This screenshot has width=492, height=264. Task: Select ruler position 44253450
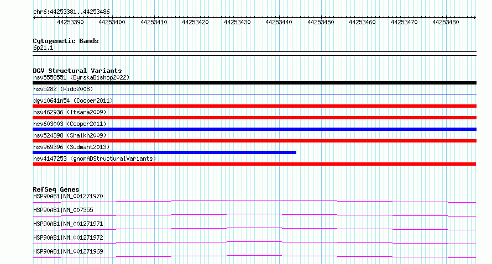point(321,22)
